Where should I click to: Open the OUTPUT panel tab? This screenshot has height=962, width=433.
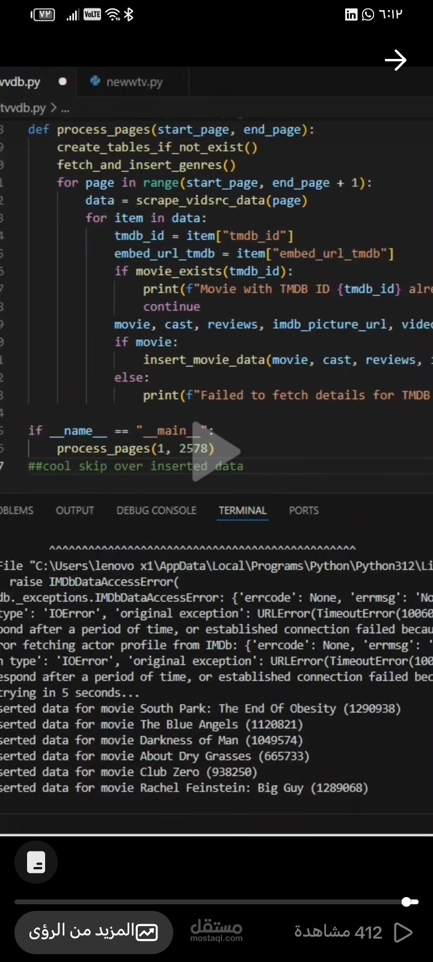pyautogui.click(x=75, y=510)
